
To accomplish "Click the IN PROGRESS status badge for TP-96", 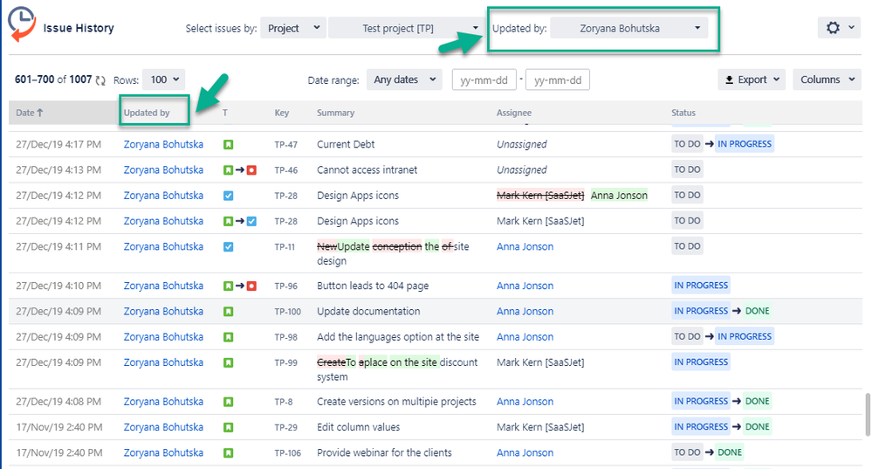I will coord(701,286).
